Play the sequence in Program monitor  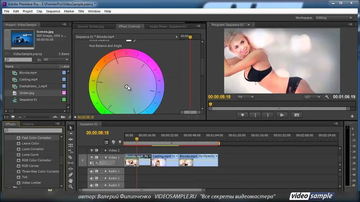point(282,115)
